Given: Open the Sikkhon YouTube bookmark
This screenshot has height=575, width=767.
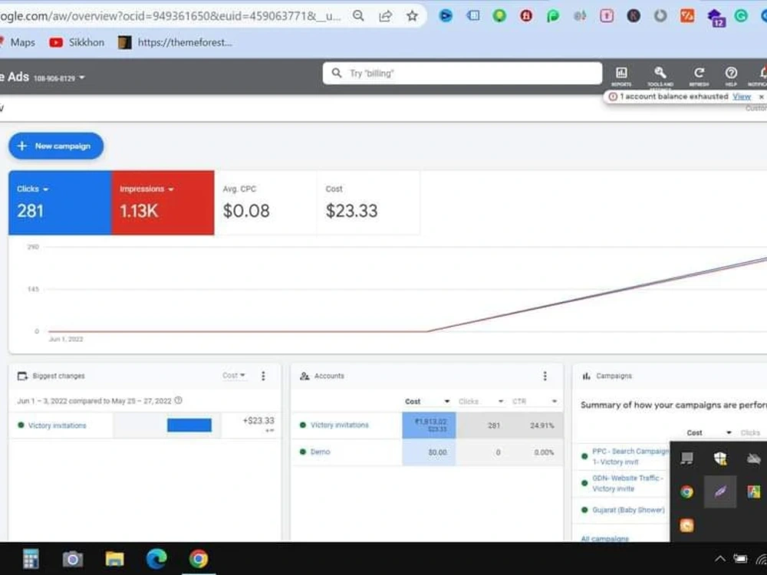Looking at the screenshot, I should coord(77,42).
